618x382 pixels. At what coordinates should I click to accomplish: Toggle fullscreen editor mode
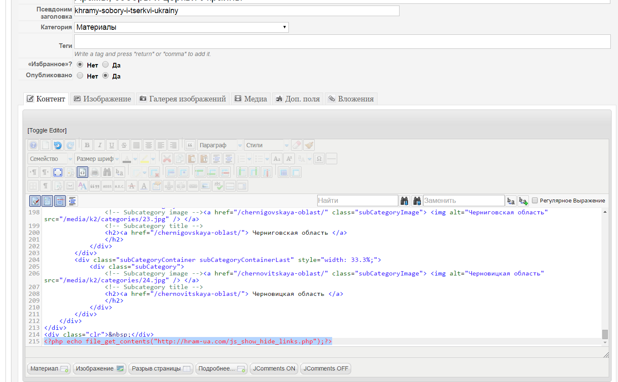click(x=58, y=172)
